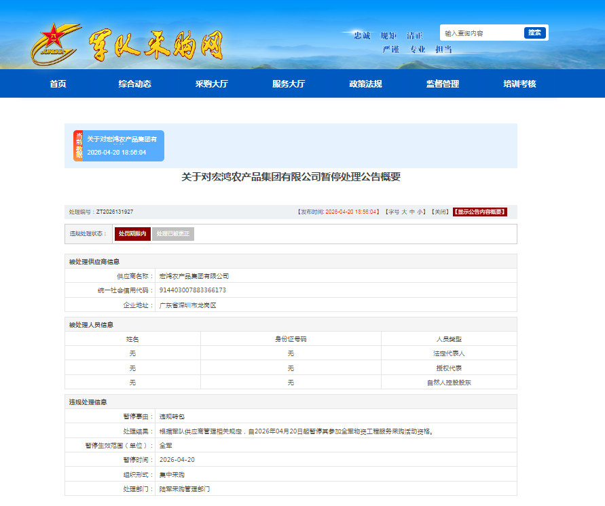Select the grey 处理已被更正 status tag
The height and width of the screenshot is (506, 605).
tap(173, 234)
